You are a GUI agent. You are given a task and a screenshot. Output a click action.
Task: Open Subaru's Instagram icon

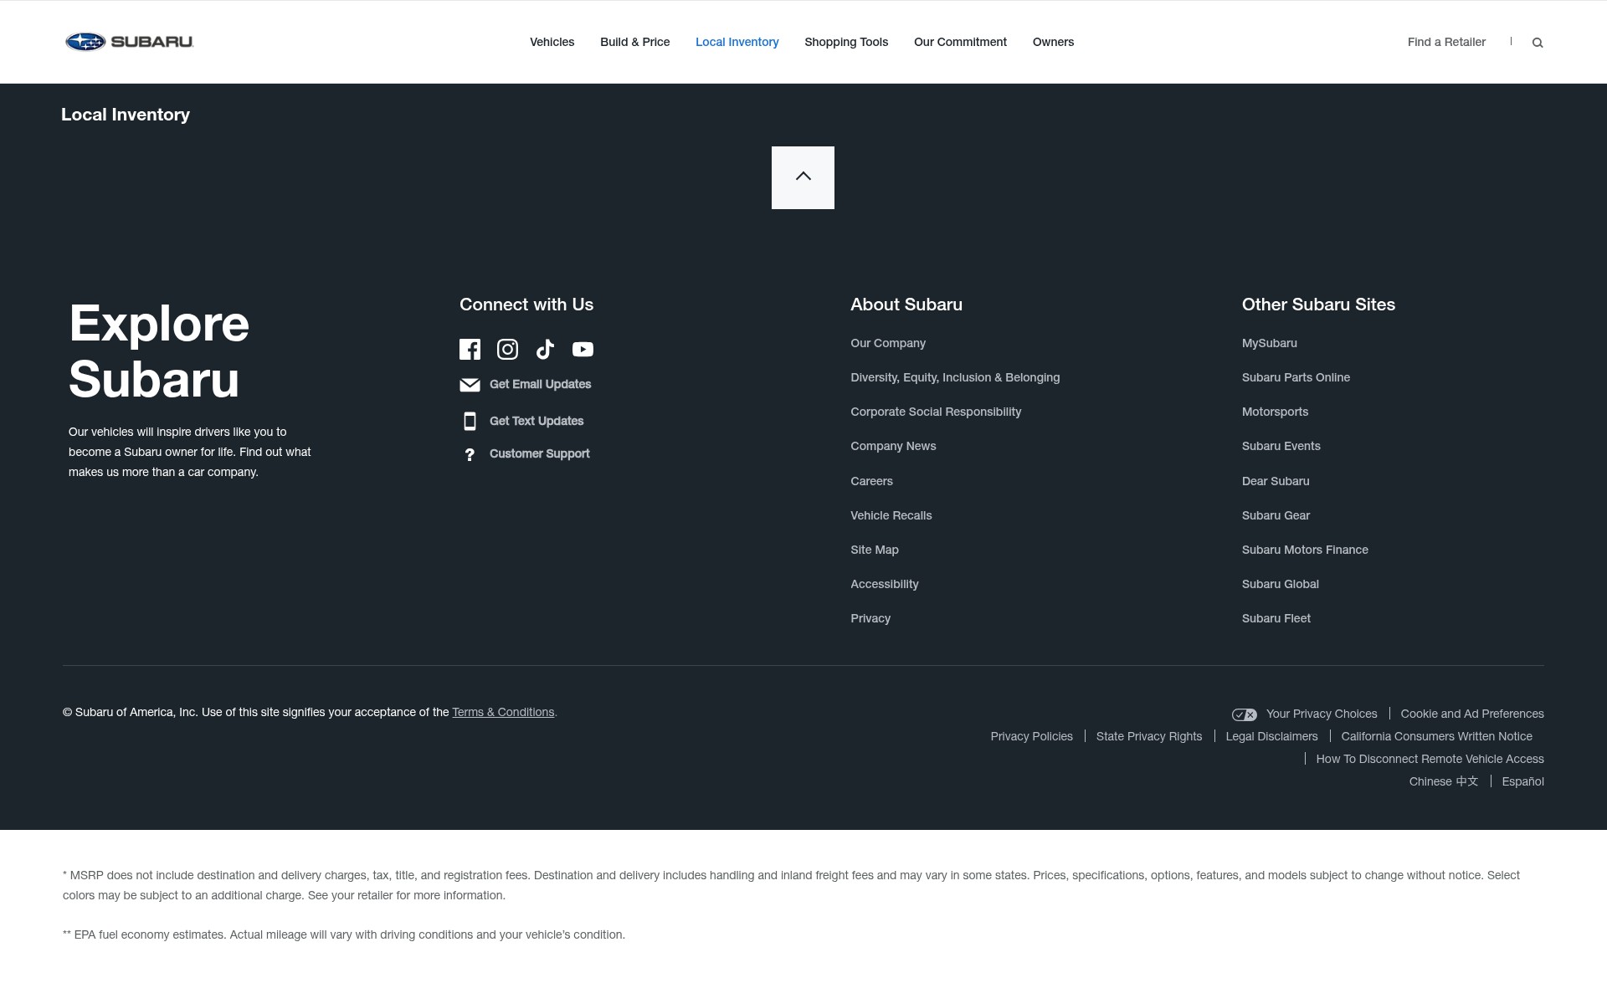[507, 350]
